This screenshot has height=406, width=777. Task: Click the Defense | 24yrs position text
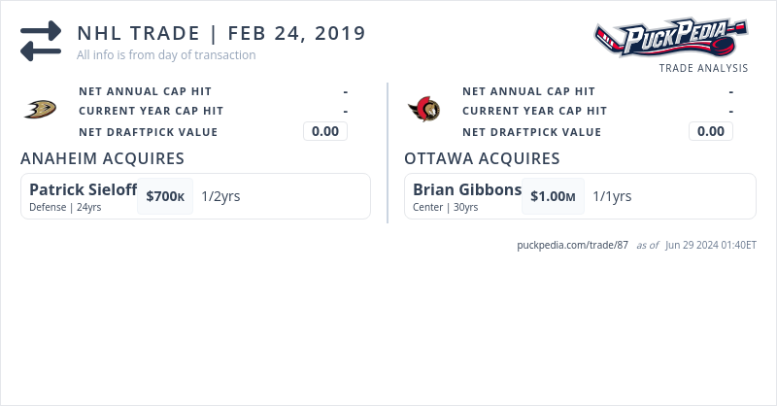[65, 207]
